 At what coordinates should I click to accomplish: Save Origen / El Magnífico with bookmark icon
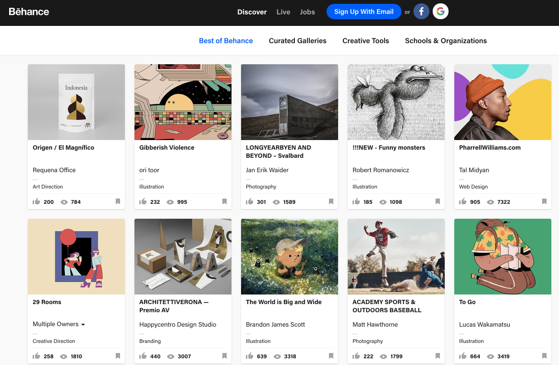[x=118, y=201]
